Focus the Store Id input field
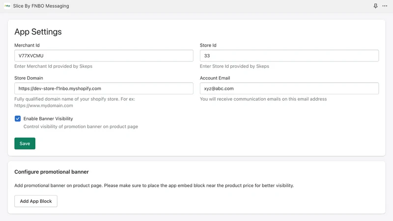 coord(289,55)
